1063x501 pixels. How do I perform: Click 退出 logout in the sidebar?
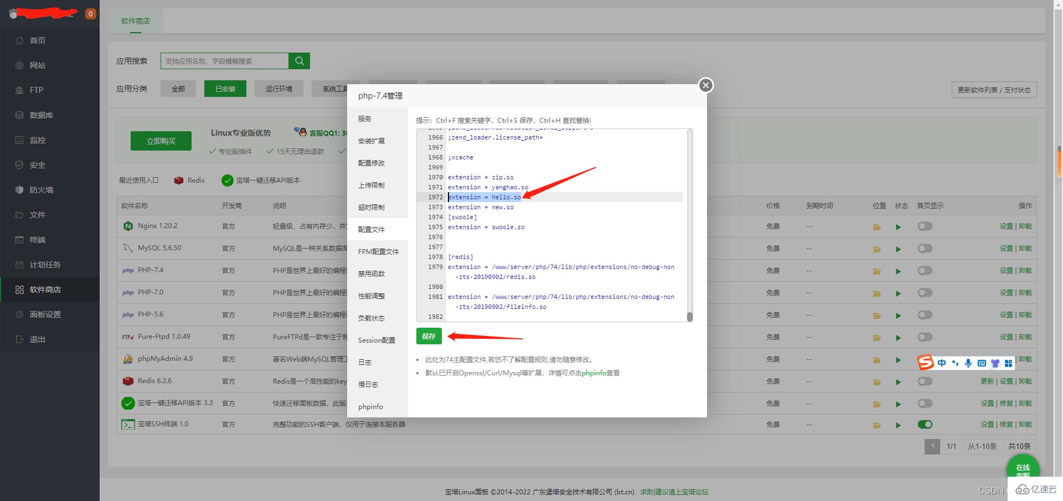[50, 339]
